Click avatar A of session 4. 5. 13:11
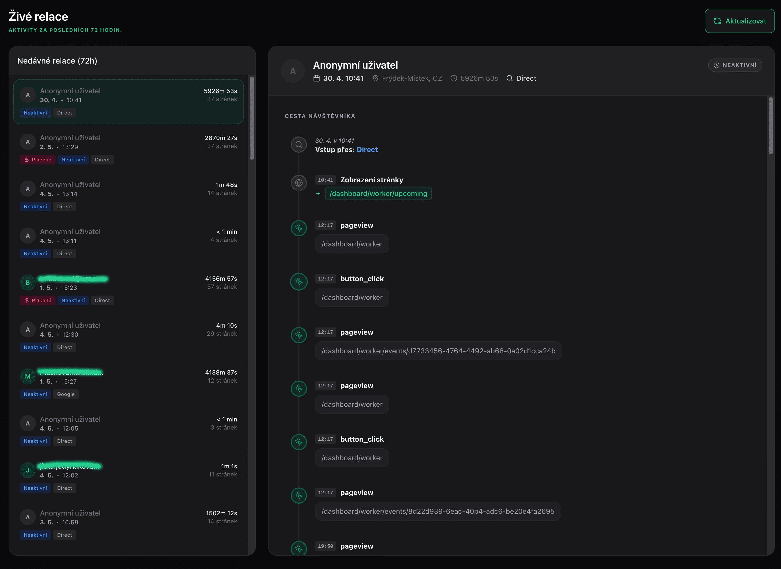This screenshot has height=569, width=781. 28,236
